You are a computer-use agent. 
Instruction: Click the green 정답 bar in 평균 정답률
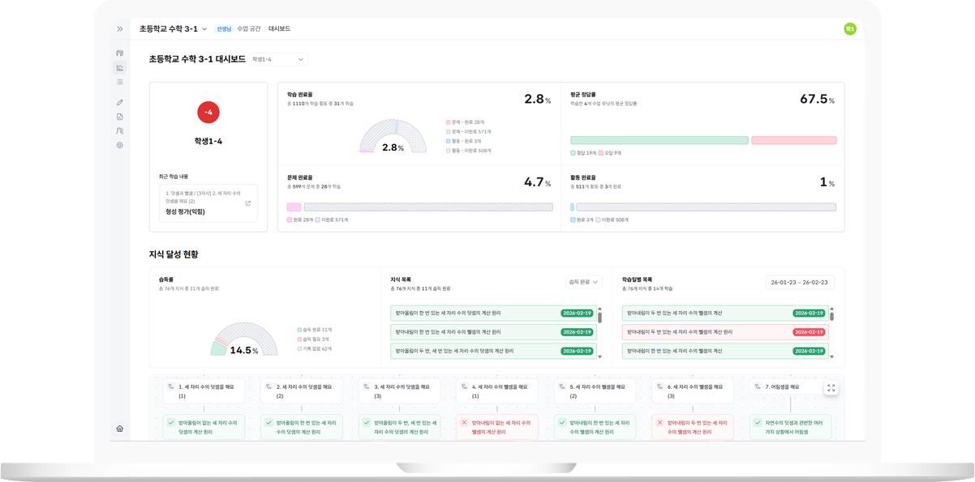659,141
